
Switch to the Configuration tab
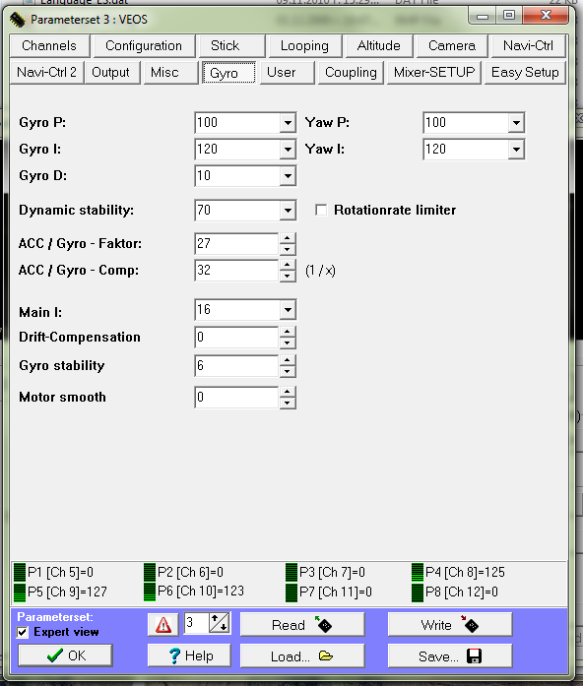[x=144, y=46]
